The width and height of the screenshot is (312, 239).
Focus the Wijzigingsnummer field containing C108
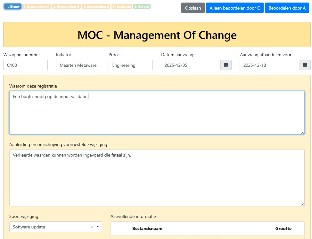click(26, 65)
